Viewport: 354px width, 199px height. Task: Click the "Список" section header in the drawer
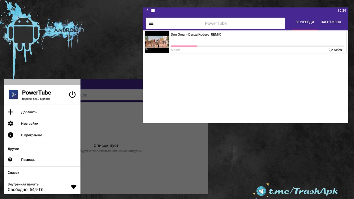pyautogui.click(x=14, y=172)
